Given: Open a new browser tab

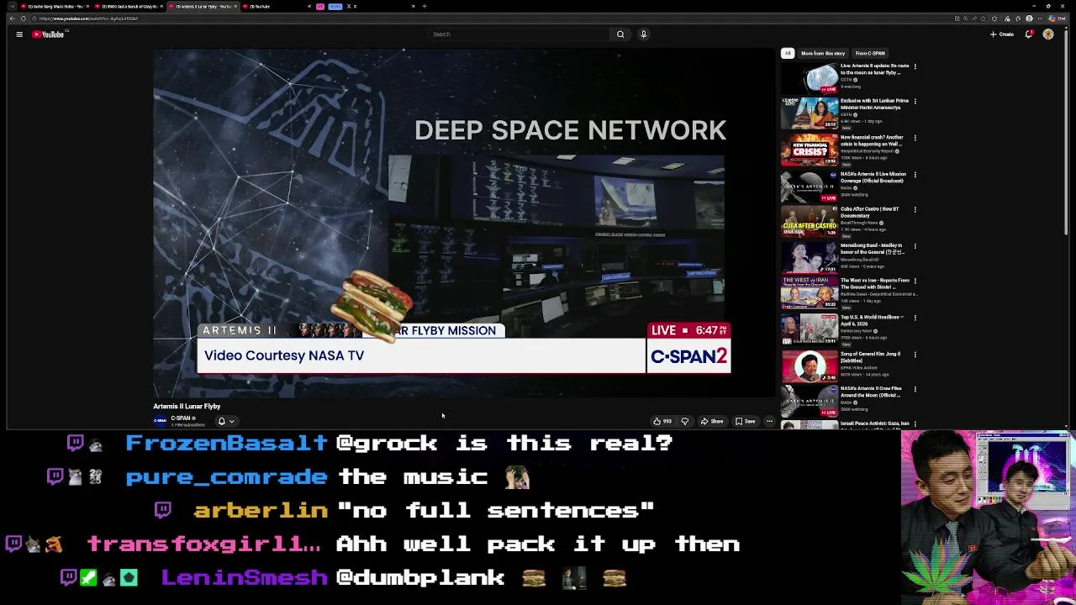Looking at the screenshot, I should (x=425, y=6).
